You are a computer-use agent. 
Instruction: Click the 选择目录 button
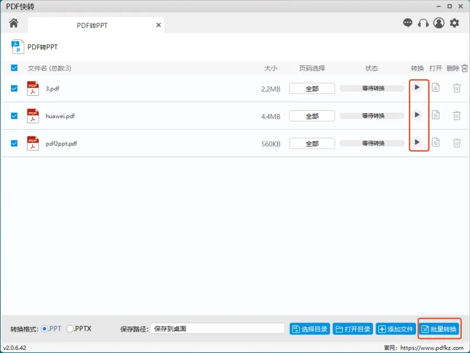point(310,329)
